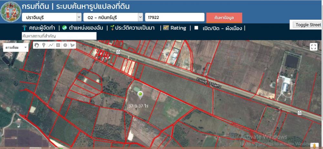Viewport: 323px width, 149px height.
Task: Select the add marker drawing tool
Action: coord(44,45)
